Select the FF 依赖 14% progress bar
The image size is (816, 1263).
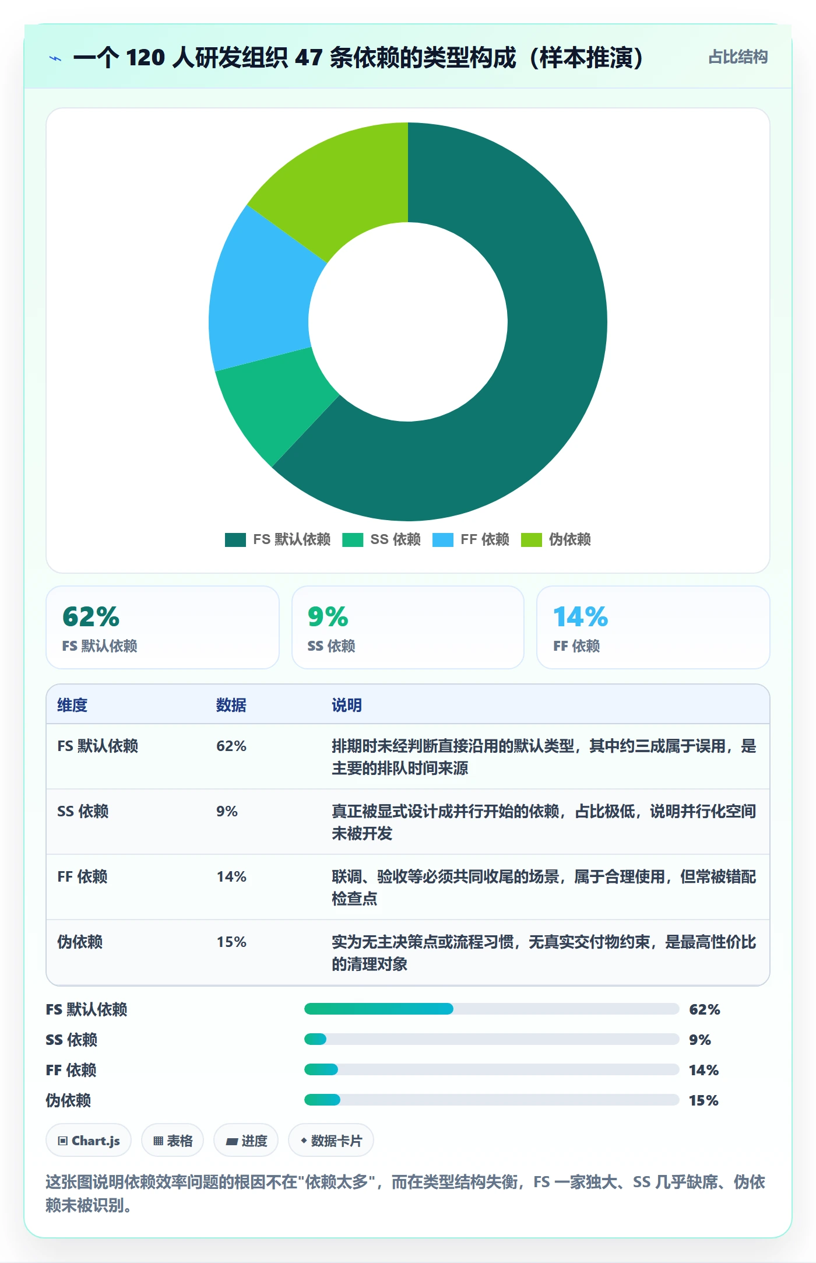pyautogui.click(x=491, y=1069)
